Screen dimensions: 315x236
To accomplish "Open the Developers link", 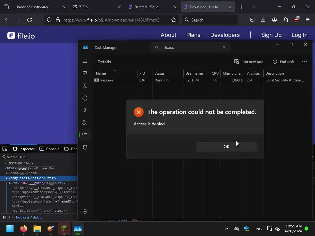I will 225,35.
